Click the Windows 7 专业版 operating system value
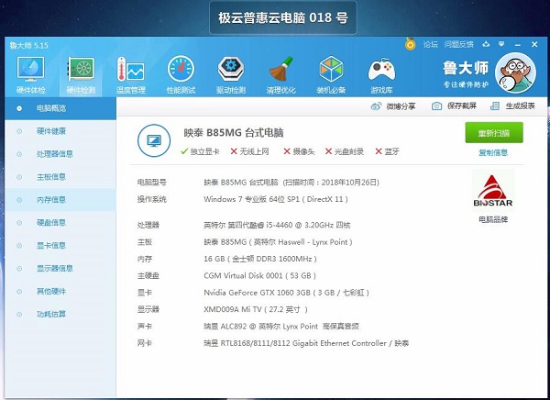This screenshot has width=550, height=400. point(276,199)
